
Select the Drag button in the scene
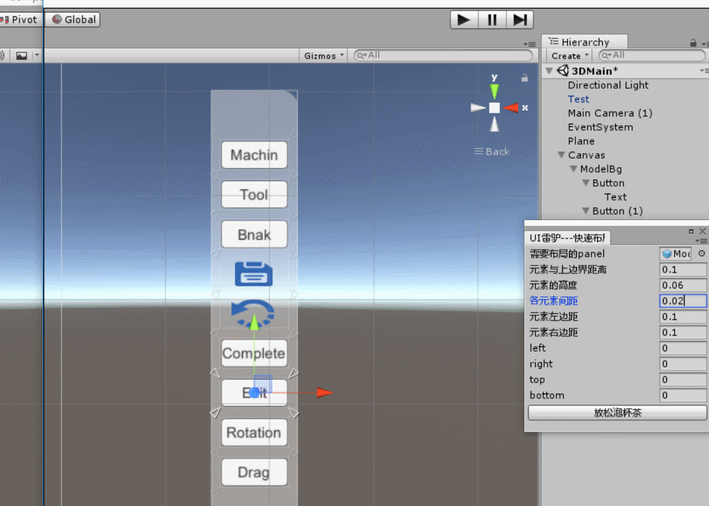[254, 472]
